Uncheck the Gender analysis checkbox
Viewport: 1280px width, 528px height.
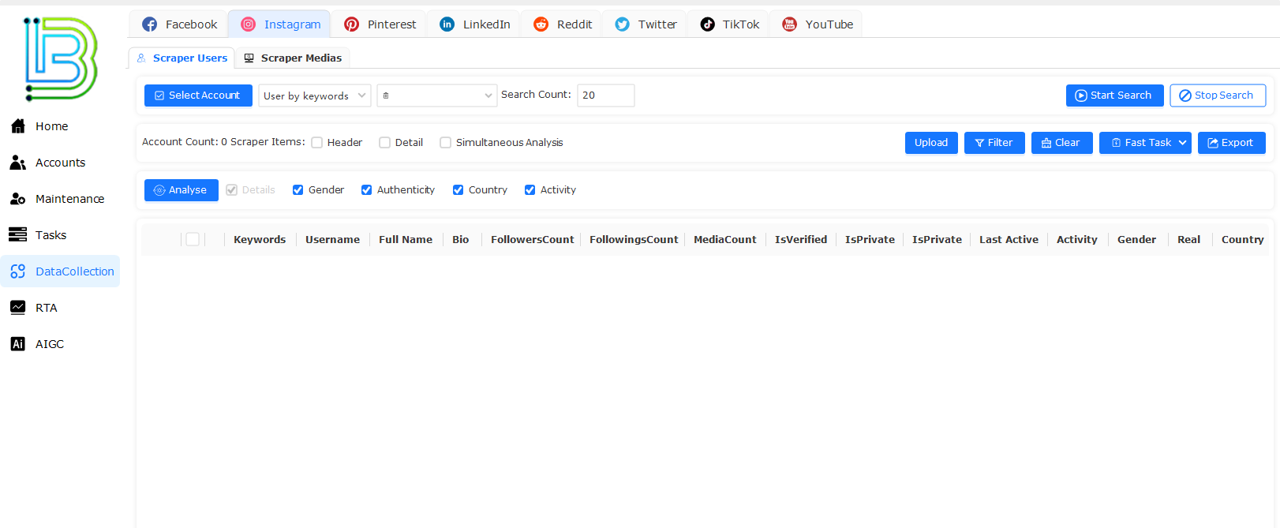(x=298, y=190)
